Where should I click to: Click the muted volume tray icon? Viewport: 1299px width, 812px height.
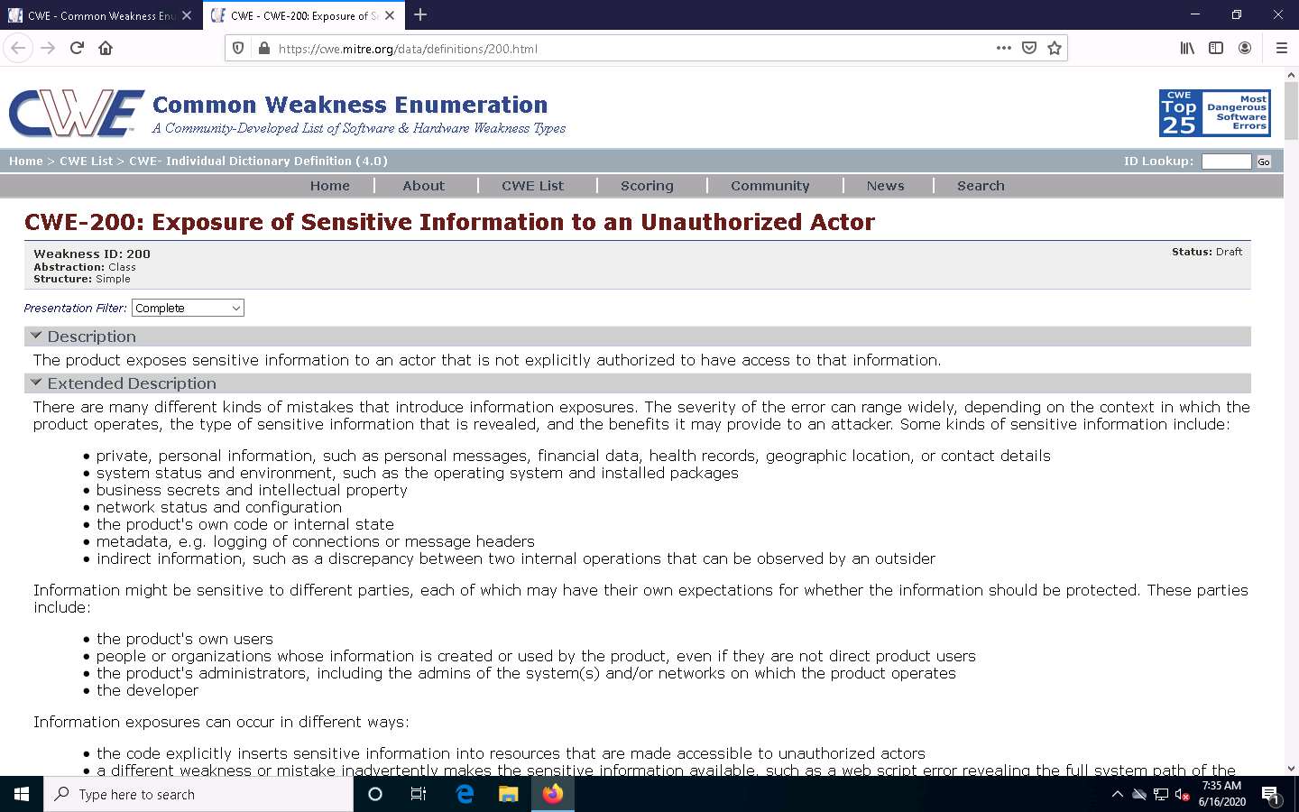point(1182,794)
